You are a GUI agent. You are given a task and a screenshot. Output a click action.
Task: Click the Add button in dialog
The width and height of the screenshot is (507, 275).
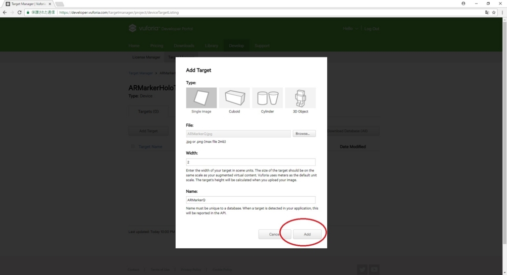point(307,234)
